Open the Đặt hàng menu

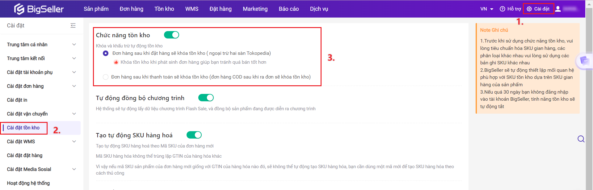[x=221, y=9]
